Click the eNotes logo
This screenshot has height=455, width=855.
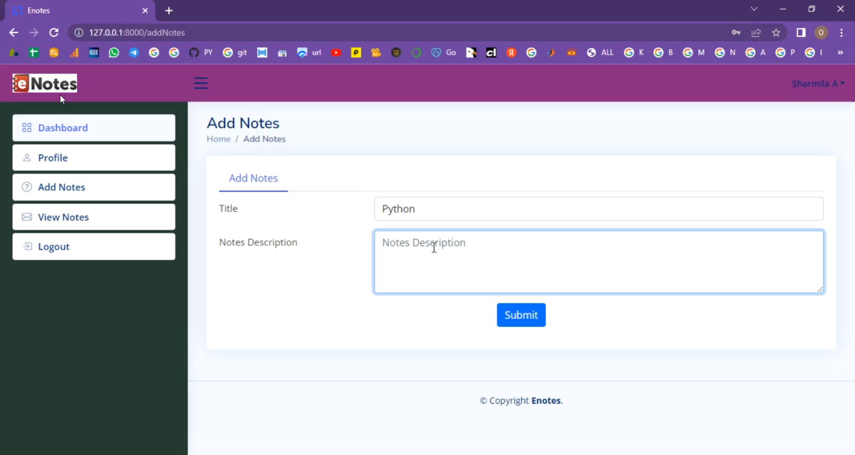pyautogui.click(x=45, y=84)
